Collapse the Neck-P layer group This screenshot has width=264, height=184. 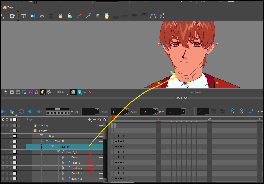click(53, 146)
